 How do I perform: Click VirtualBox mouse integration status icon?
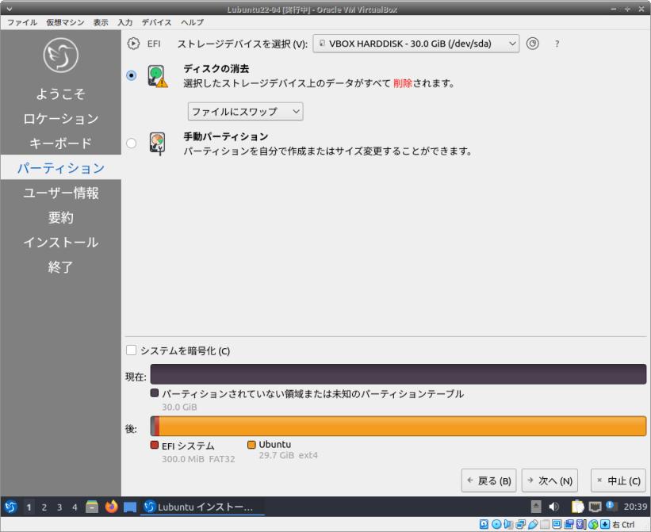593,524
